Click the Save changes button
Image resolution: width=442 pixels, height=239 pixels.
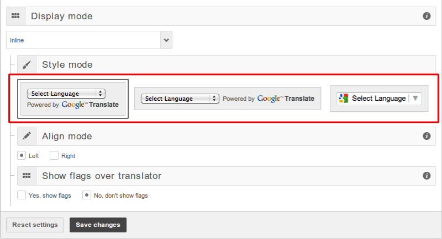click(x=98, y=225)
